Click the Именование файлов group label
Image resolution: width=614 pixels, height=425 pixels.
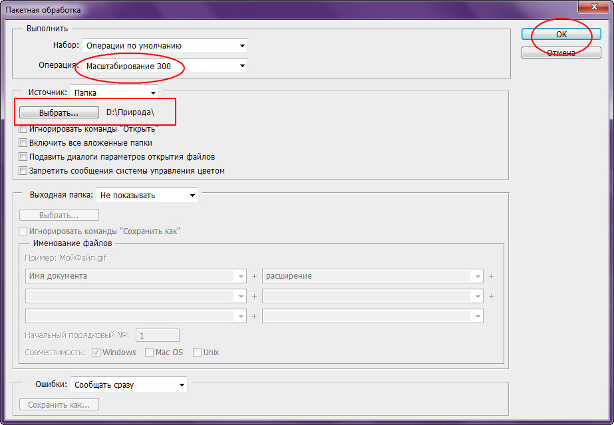point(73,243)
